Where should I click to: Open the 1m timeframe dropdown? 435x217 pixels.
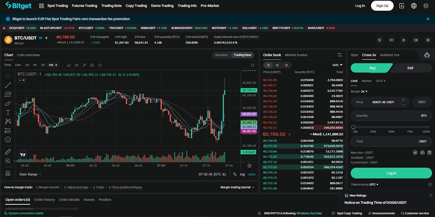53,65
